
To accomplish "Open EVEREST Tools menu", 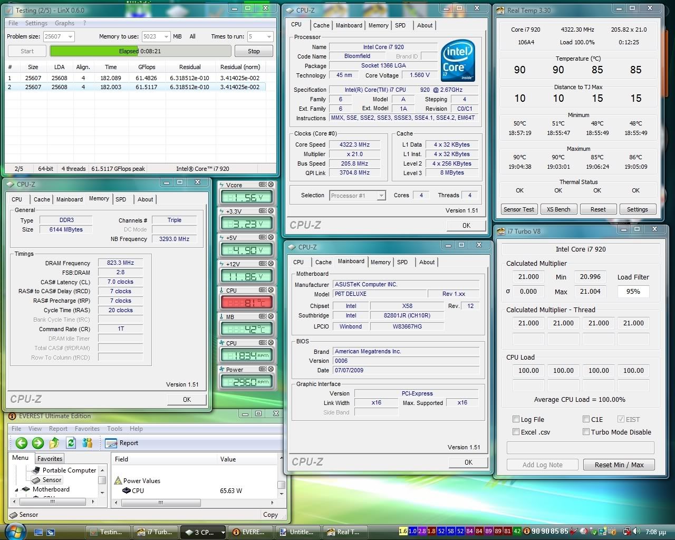I will [x=114, y=429].
